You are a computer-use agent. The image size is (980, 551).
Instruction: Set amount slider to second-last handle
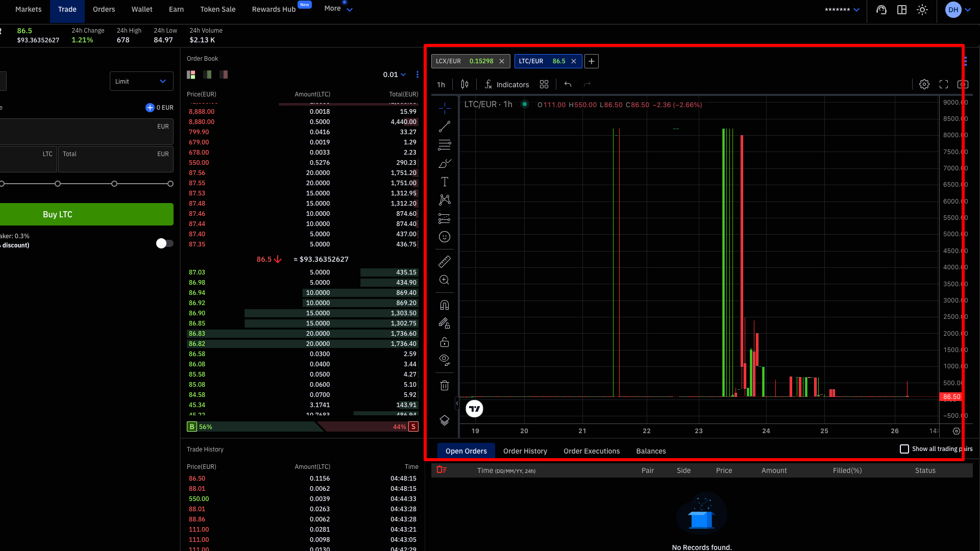[x=114, y=184]
